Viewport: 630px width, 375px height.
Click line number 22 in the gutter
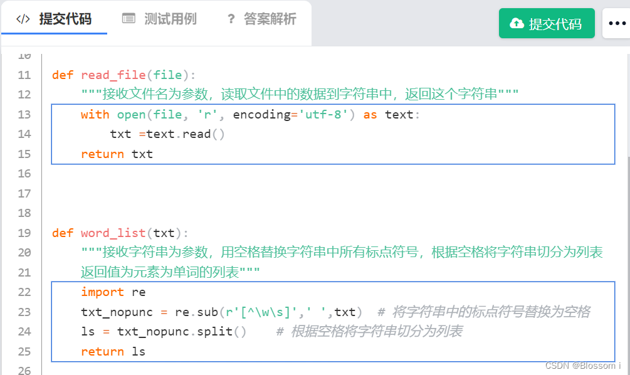[24, 292]
